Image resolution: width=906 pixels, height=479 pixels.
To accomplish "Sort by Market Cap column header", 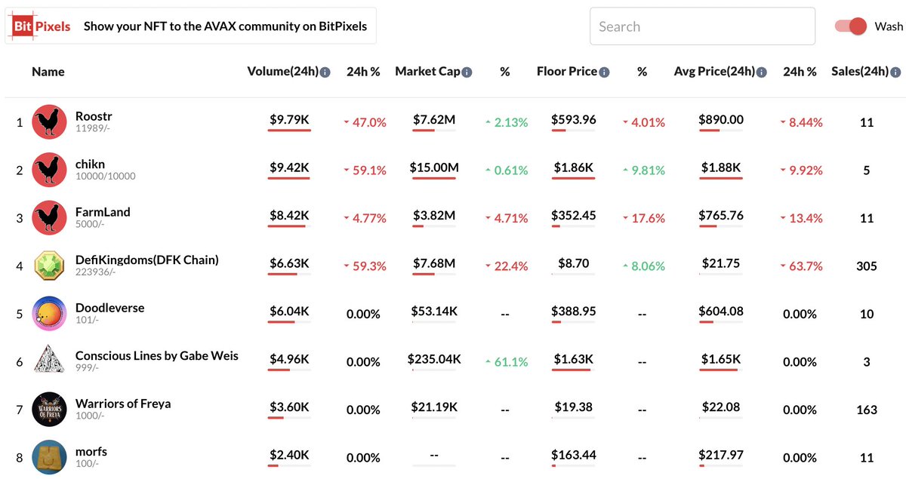I will pyautogui.click(x=427, y=72).
